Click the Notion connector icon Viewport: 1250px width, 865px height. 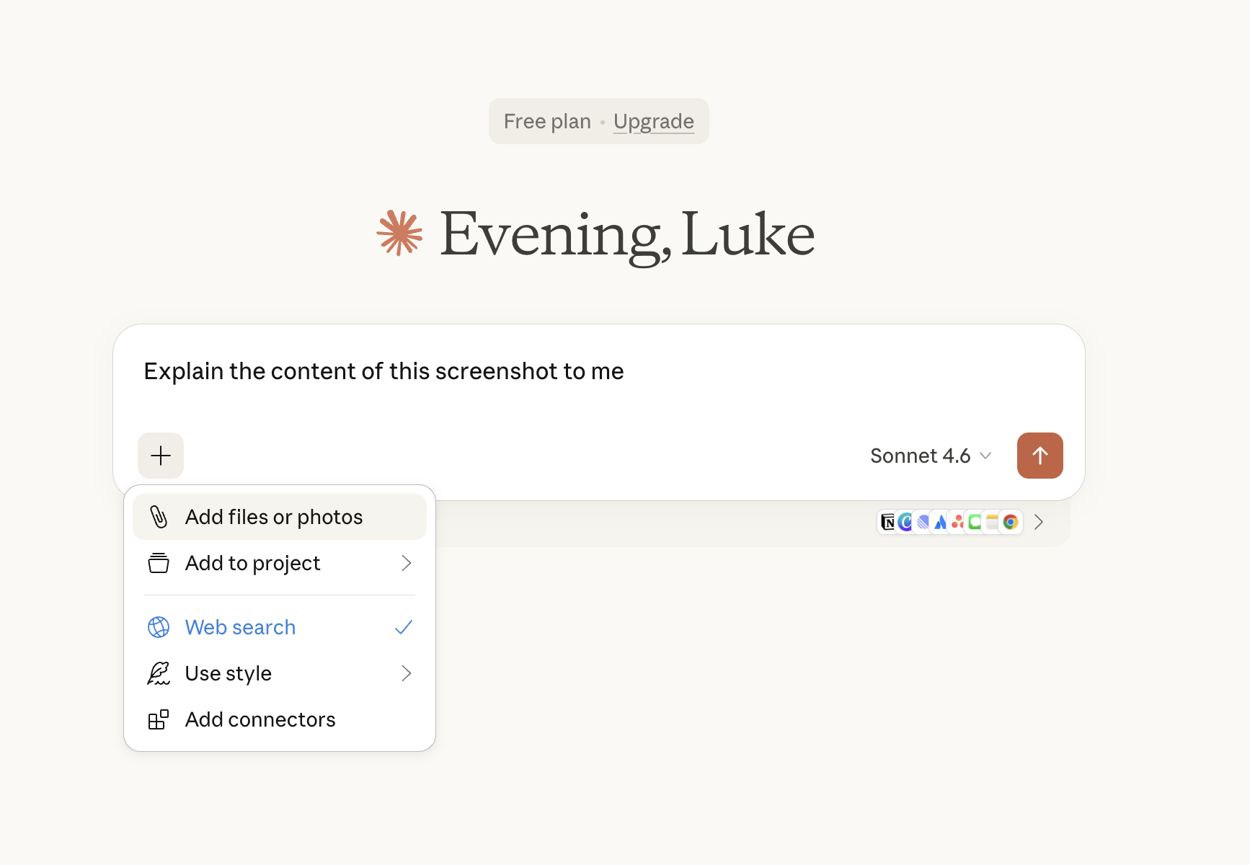pos(888,522)
